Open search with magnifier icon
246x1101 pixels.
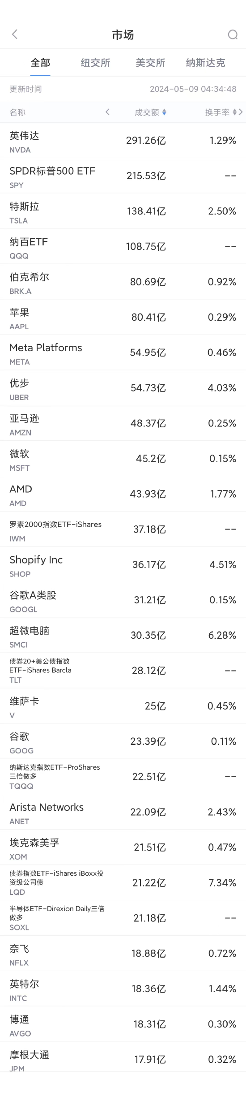233,34
